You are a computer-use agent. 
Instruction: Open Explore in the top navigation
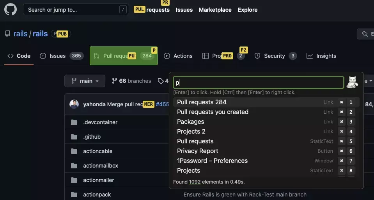click(248, 10)
